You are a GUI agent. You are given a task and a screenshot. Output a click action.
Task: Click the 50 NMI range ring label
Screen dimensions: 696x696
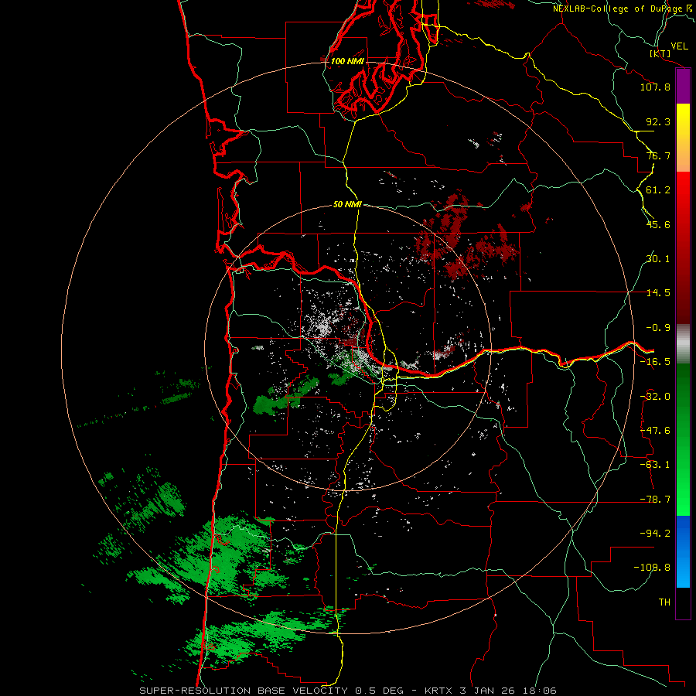(347, 205)
